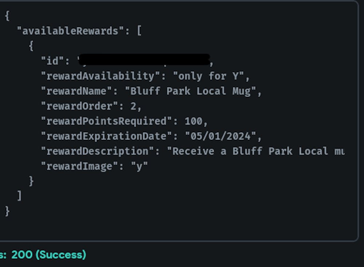
Task: Click the "Receive a Bluff Park Local" description text
Action: pyautogui.click(x=255, y=151)
